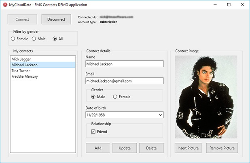Click the subscription account type text

tap(108, 22)
